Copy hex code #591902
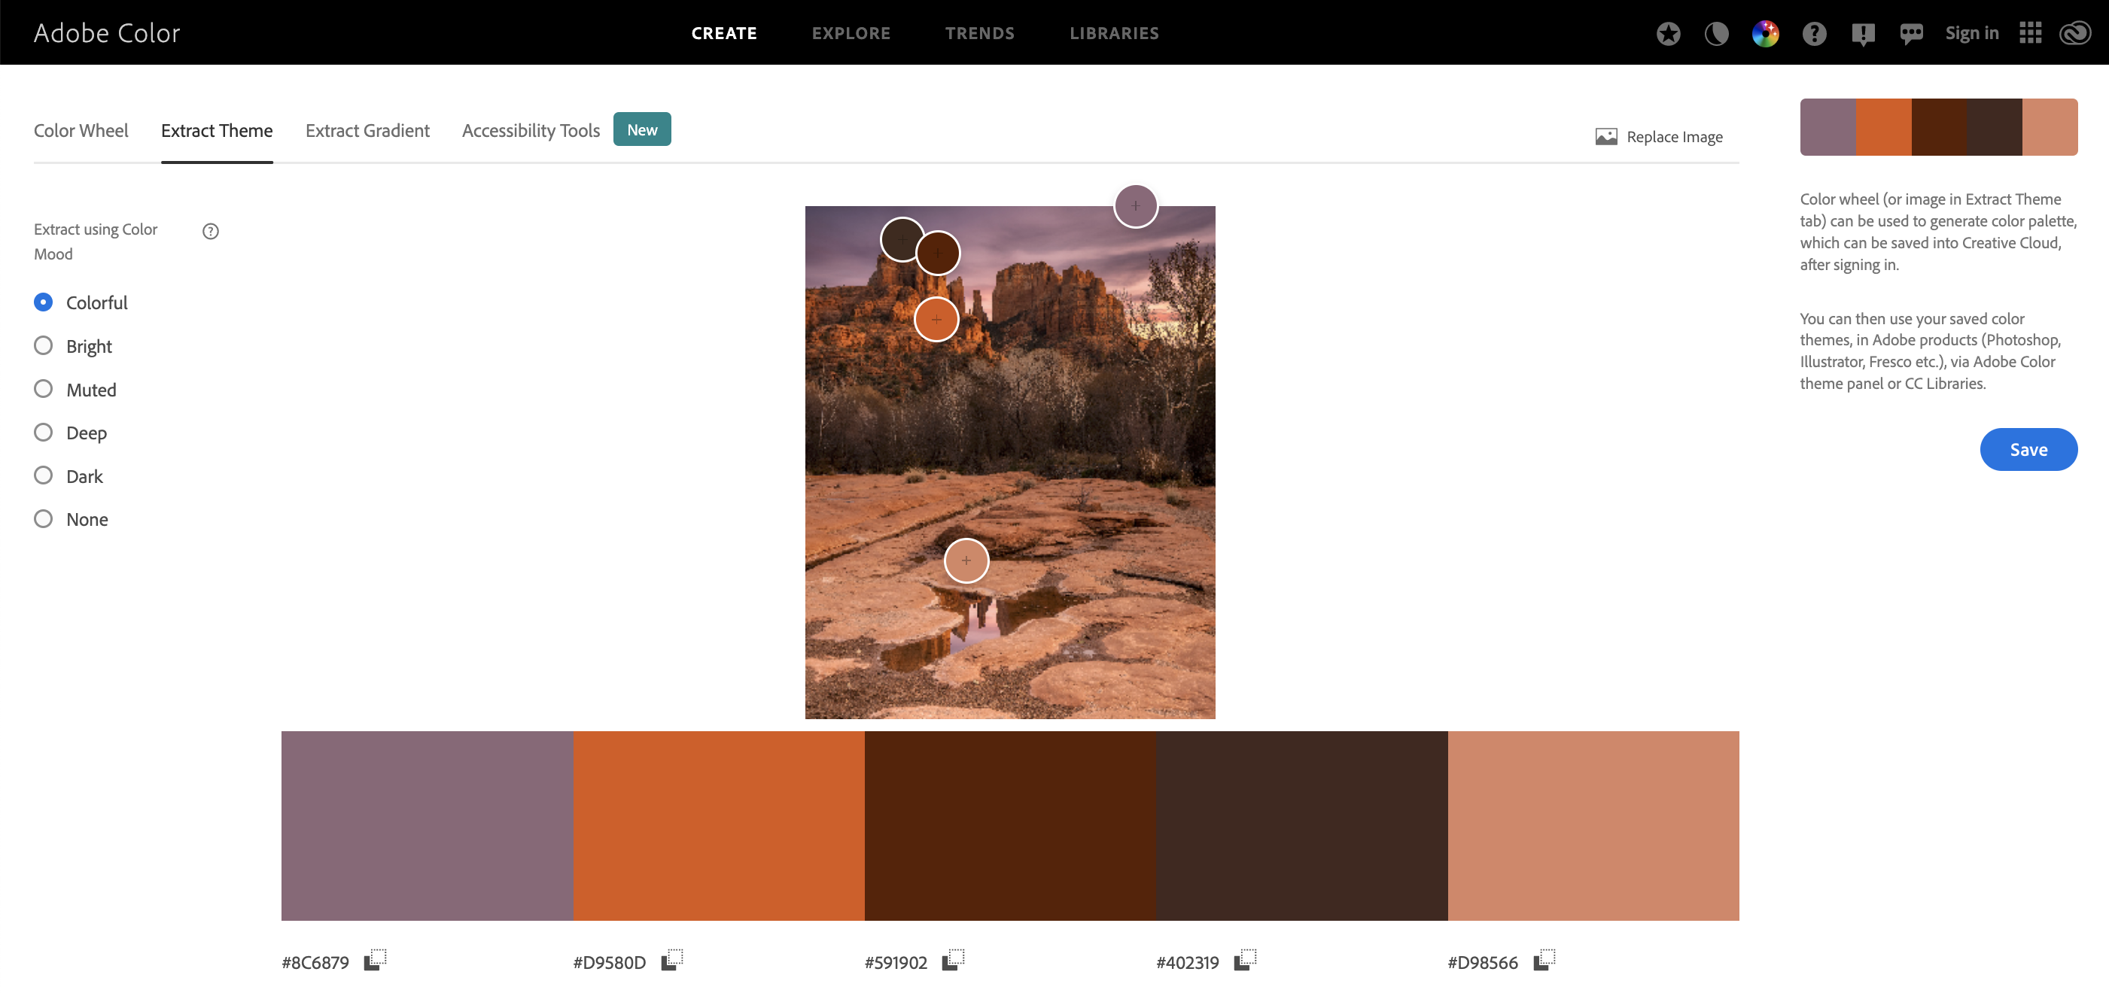Screen dimensions: 2109x996 (x=953, y=959)
